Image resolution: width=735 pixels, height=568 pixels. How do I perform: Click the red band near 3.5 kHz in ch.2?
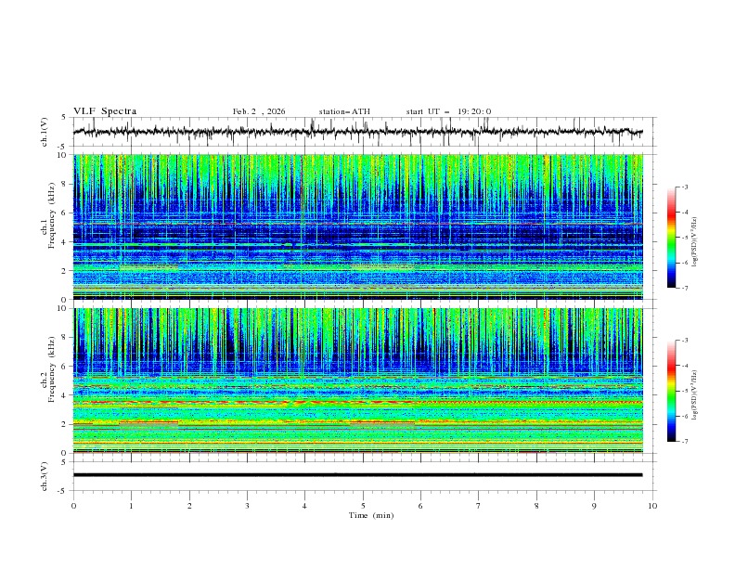[357, 402]
